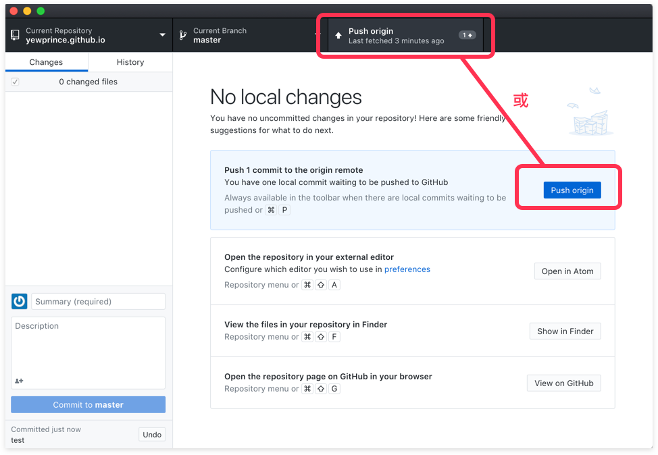The width and height of the screenshot is (658, 455).
Task: Click 'Push 1 commit to the origin remote' text
Action: (x=293, y=170)
